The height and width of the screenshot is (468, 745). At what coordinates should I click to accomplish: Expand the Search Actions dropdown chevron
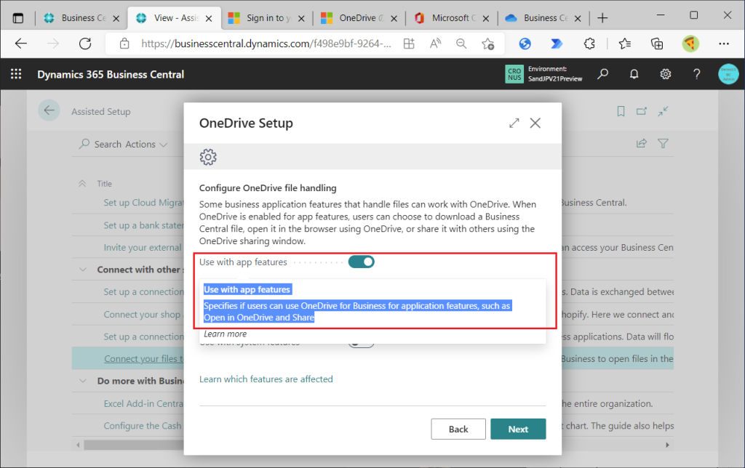pyautogui.click(x=164, y=145)
